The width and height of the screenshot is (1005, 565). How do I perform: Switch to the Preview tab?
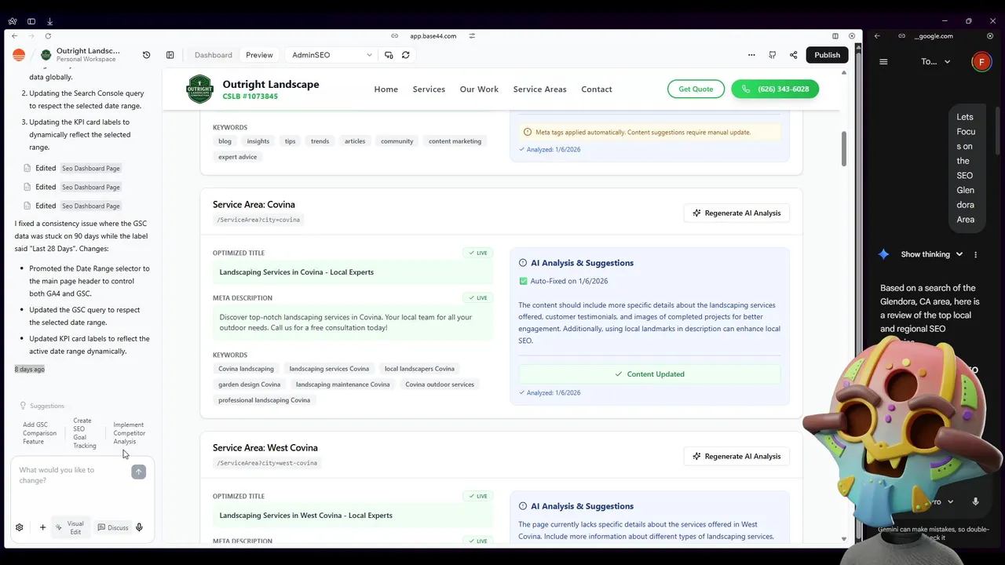(259, 55)
